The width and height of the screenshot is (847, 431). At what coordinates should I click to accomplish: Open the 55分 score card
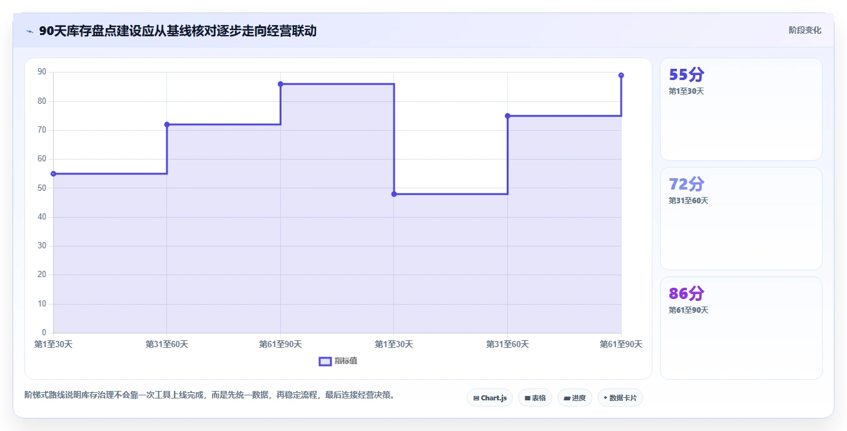click(741, 109)
